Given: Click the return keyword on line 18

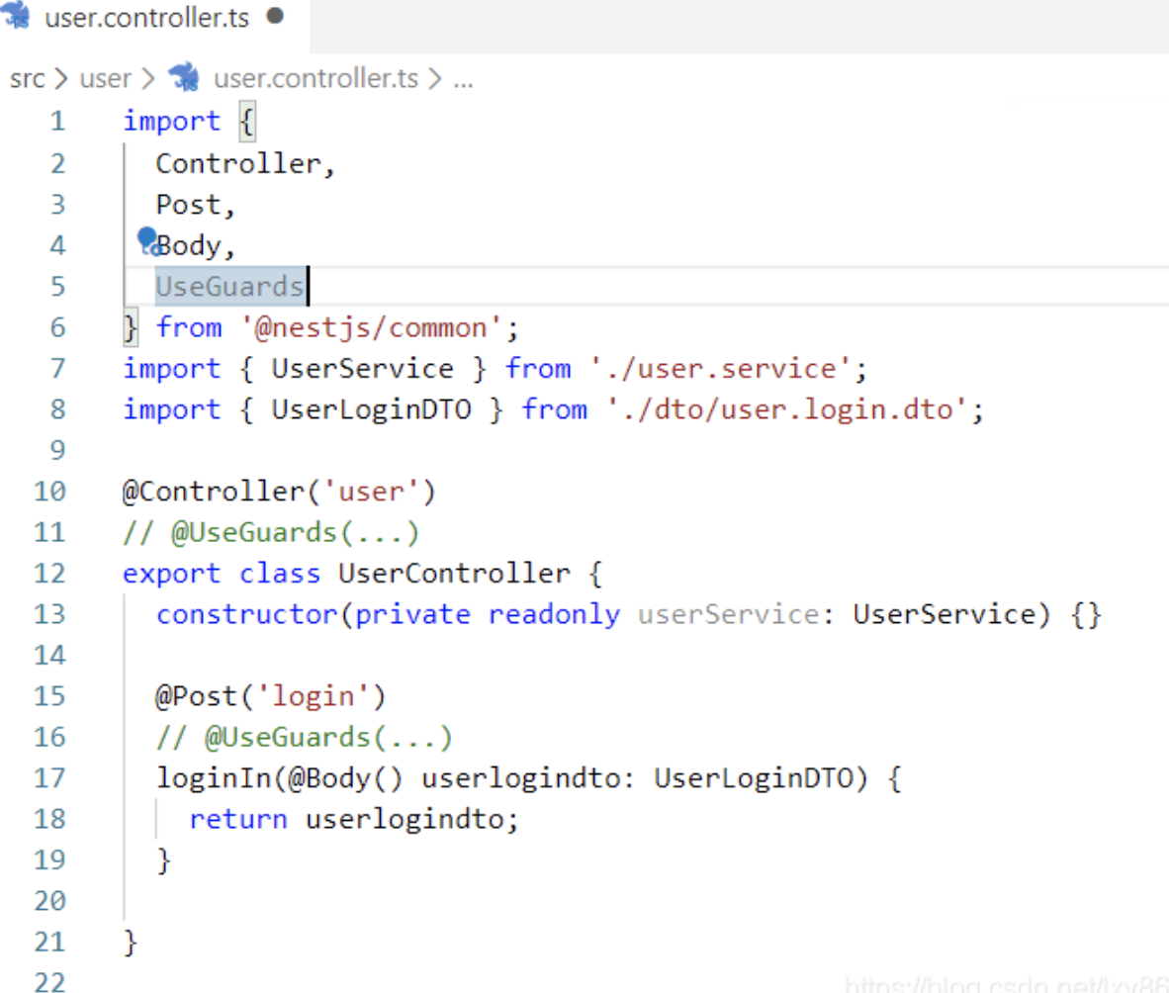Looking at the screenshot, I should pos(237,819).
